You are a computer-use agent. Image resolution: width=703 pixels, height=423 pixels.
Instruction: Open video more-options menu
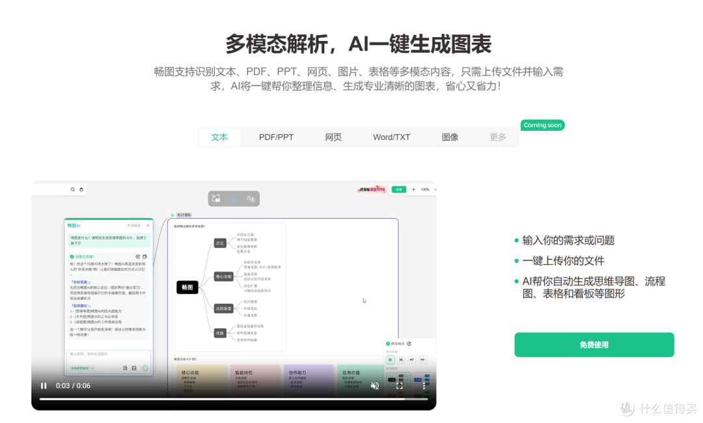point(424,386)
